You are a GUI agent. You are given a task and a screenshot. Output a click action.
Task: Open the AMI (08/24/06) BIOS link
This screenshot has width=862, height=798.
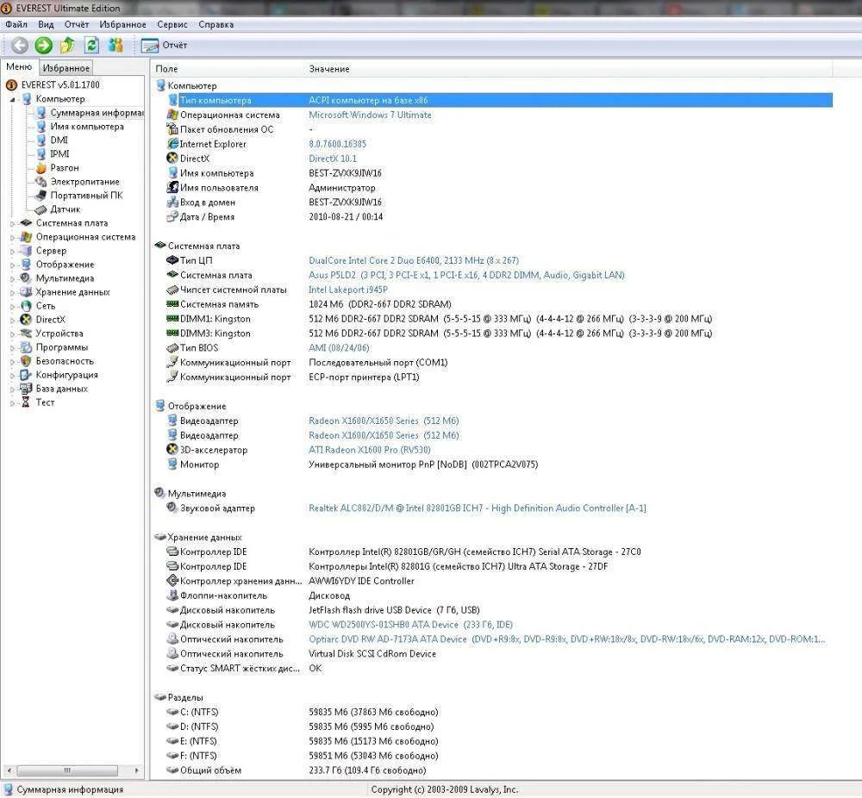coord(339,348)
